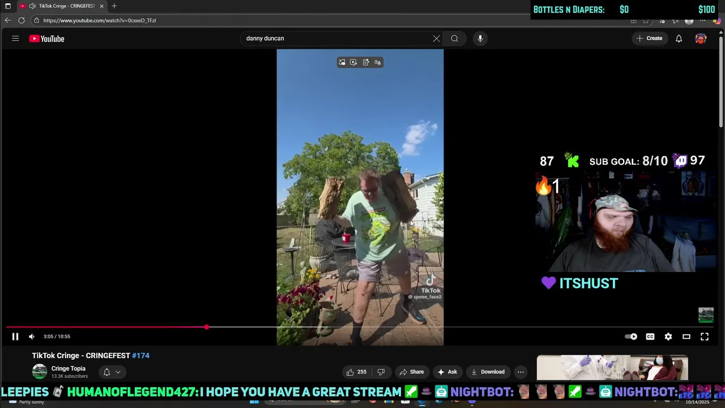Open channel notification bell preferences
The image size is (725, 408).
106,372
